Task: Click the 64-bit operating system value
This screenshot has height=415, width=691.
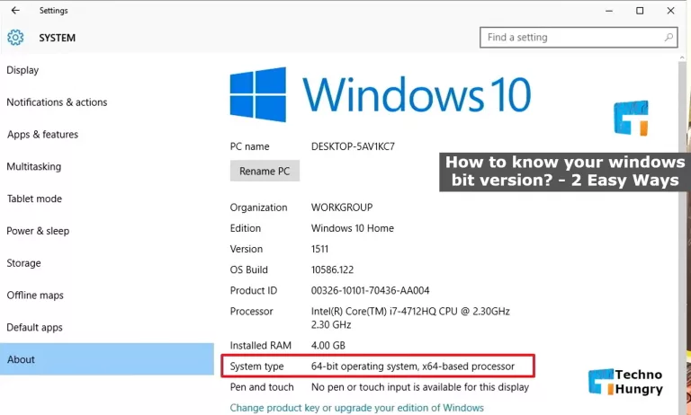Action: click(413, 366)
